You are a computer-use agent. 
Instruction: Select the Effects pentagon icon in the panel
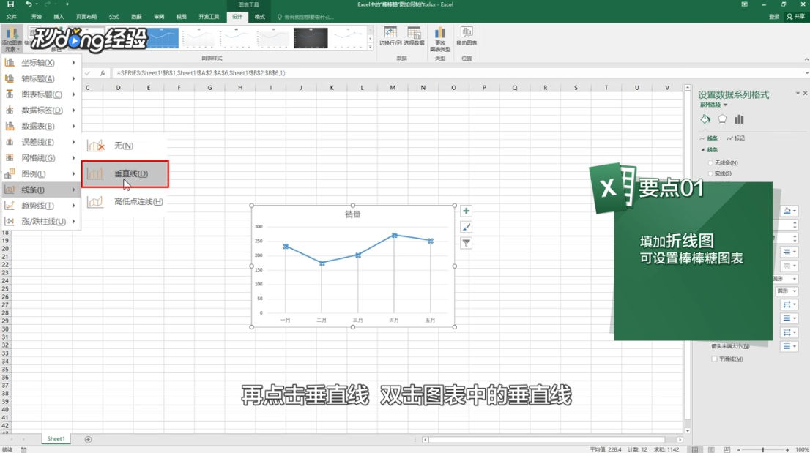coord(722,119)
